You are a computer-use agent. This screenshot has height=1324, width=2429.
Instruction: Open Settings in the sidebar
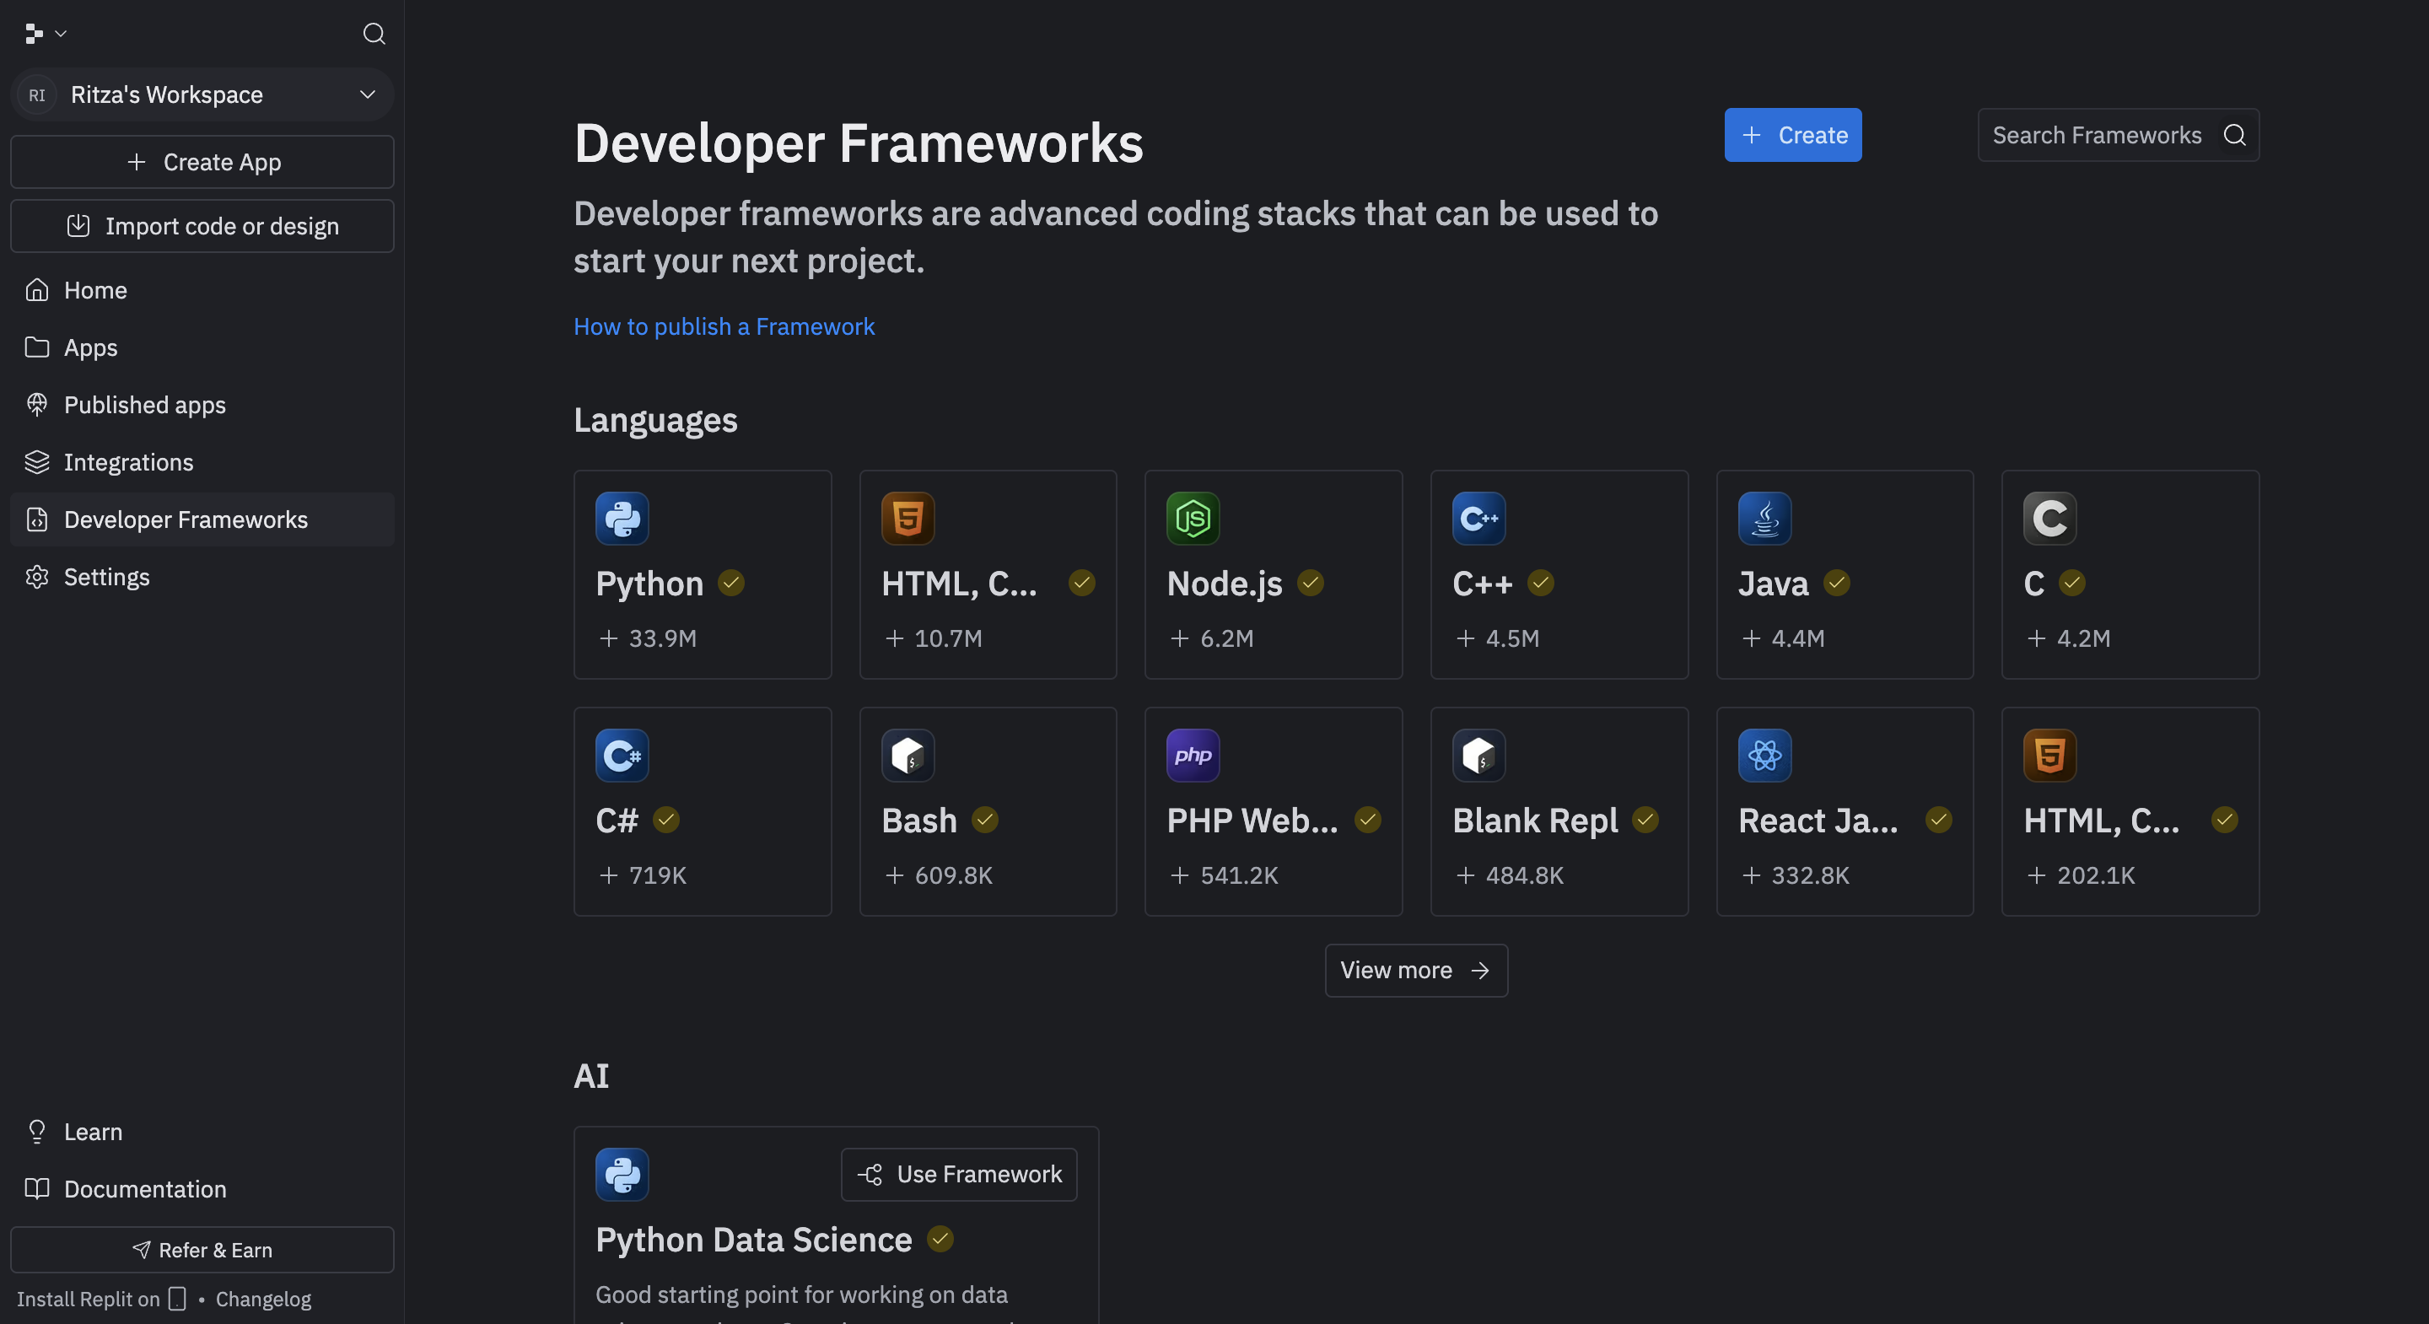106,577
